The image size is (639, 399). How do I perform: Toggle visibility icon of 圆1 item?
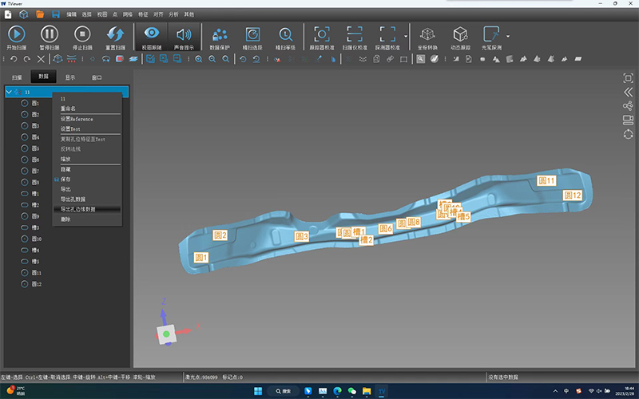click(x=24, y=103)
